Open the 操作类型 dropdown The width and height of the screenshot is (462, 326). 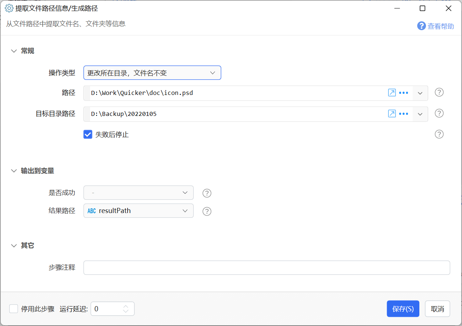pos(152,73)
